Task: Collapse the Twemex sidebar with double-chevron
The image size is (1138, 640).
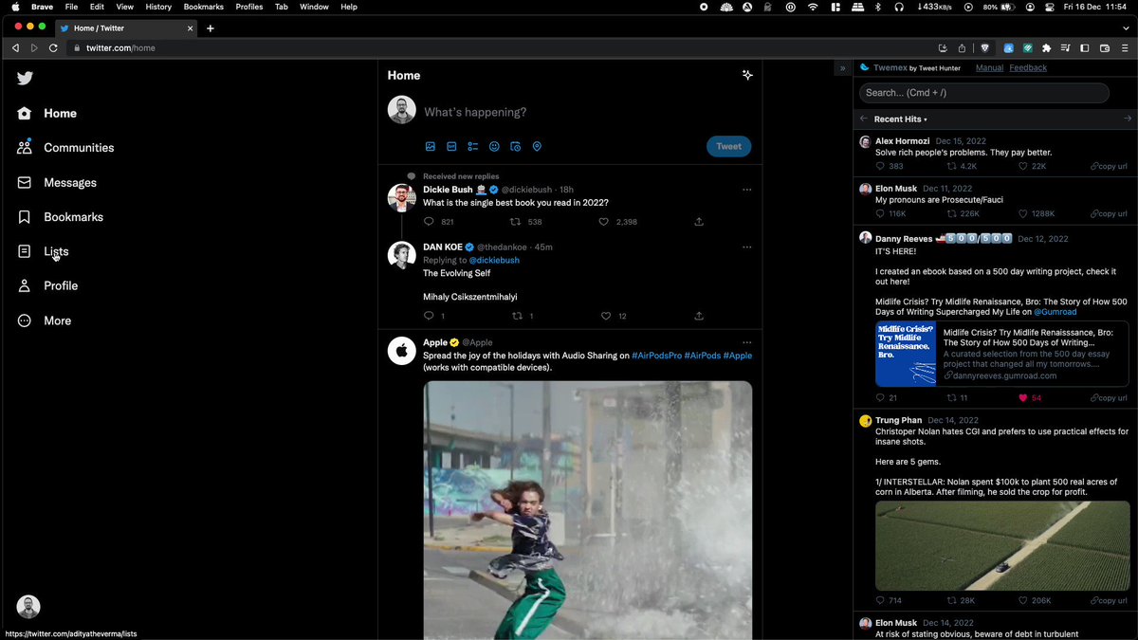Action: click(842, 68)
